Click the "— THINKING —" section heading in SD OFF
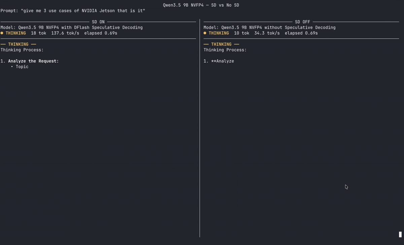Screen dimensions: 404x245 [x=221, y=44]
